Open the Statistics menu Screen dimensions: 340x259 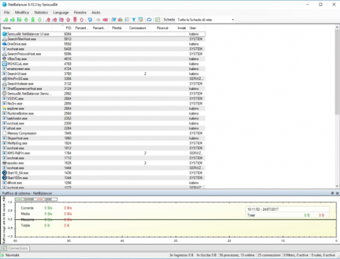click(41, 12)
